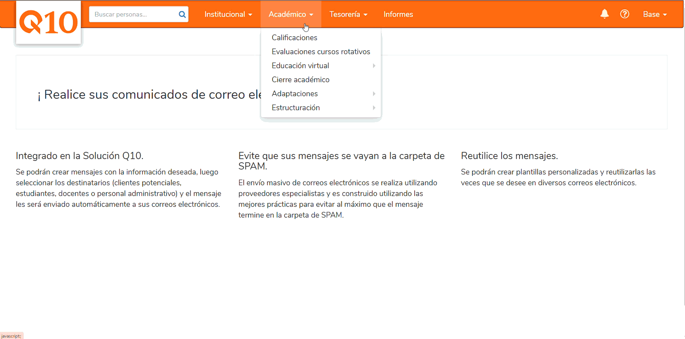Viewport: 685px width, 339px height.
Task: Click the Reutilice los mensajes heading
Action: [509, 156]
